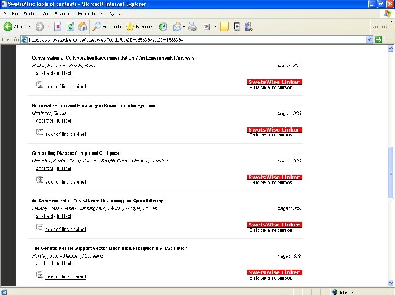The width and height of the screenshot is (395, 296).
Task: Expand the address bar dropdown
Action: coord(369,39)
